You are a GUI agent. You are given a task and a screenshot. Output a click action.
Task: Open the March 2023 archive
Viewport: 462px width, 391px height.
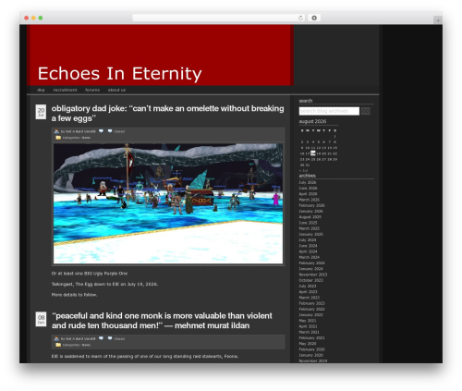click(x=310, y=298)
